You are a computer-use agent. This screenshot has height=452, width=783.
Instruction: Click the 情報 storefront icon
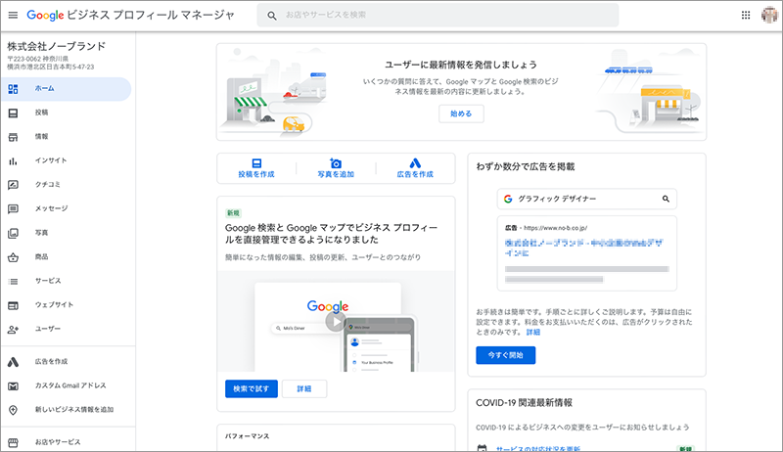[13, 137]
